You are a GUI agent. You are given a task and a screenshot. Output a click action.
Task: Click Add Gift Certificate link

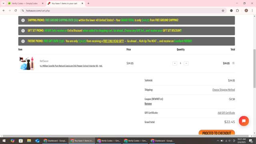[x=226, y=113]
